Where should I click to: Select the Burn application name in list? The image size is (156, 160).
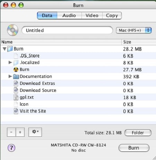click(25, 70)
